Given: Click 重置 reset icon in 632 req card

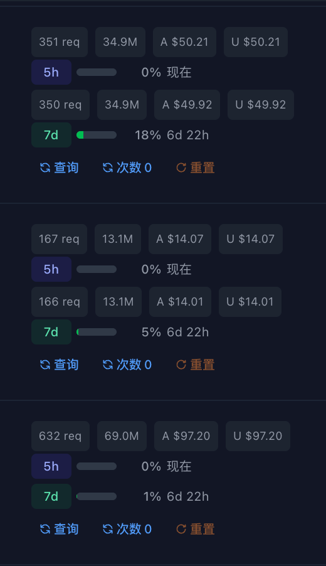Looking at the screenshot, I should [x=181, y=529].
